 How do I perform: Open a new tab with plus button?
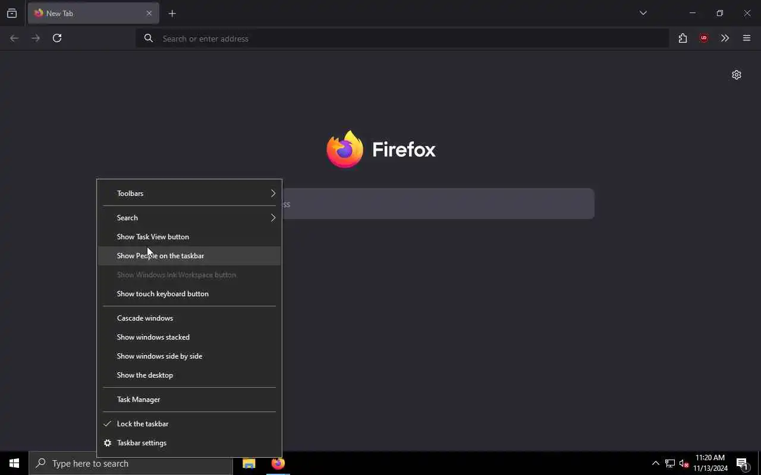tap(172, 13)
